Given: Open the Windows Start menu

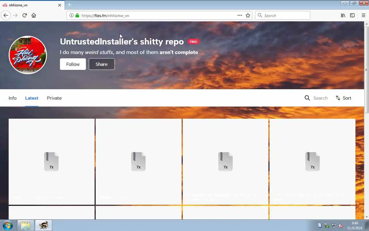Looking at the screenshot, I should click(x=7, y=225).
